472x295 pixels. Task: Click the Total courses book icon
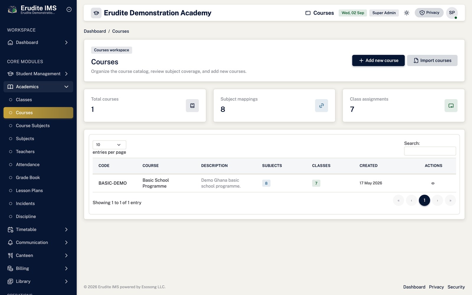point(192,106)
